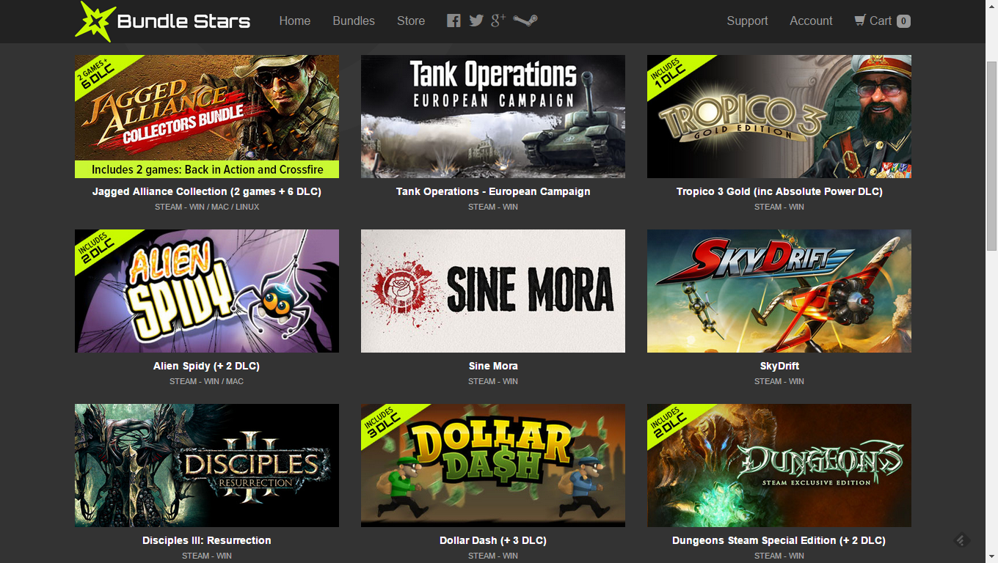This screenshot has height=563, width=998.
Task: Open the Sine Mora title link
Action: [x=493, y=366]
